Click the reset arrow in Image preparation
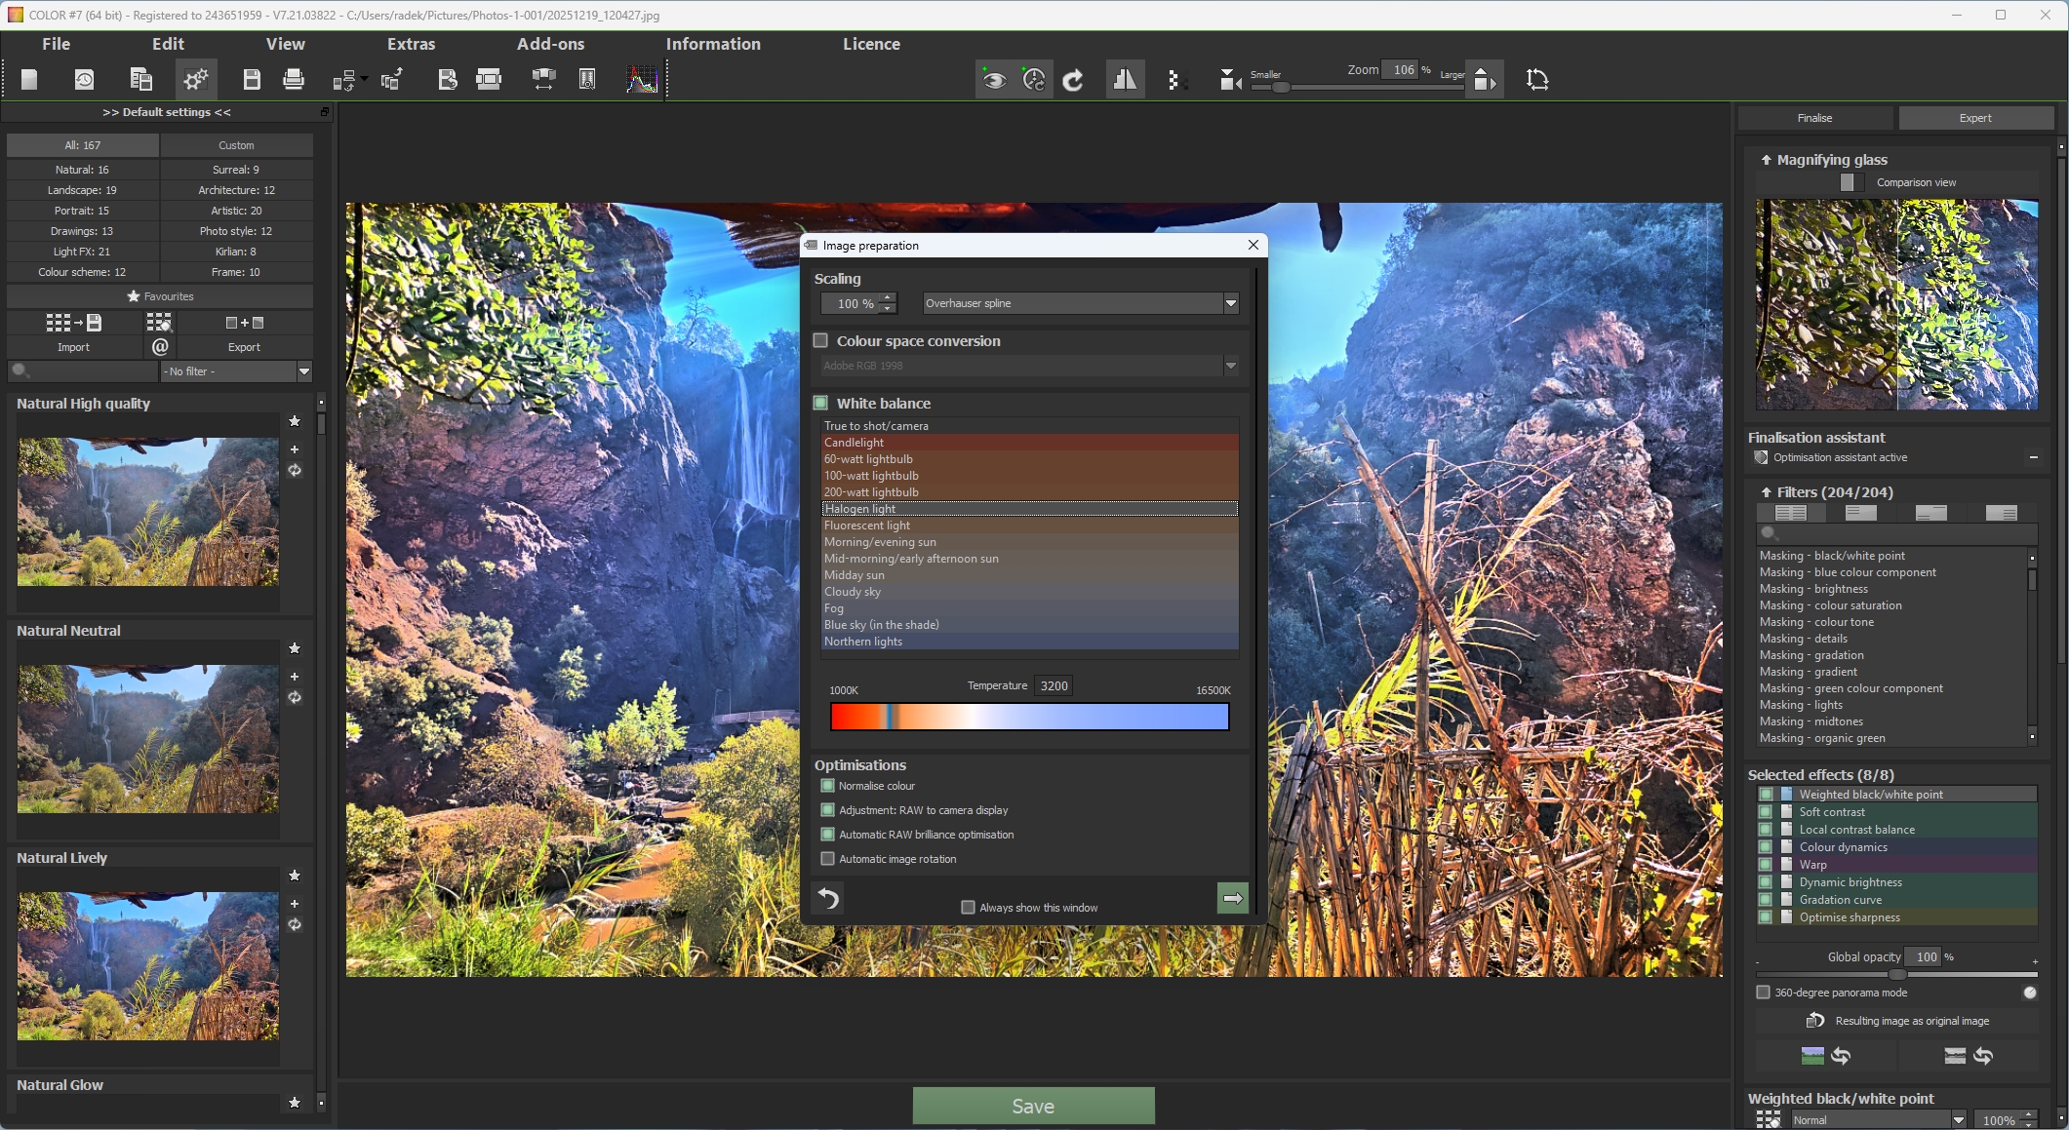Image resolution: width=2069 pixels, height=1130 pixels. click(828, 898)
